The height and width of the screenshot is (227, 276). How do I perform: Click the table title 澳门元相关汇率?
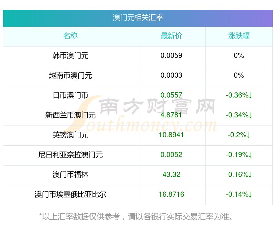pos(138,18)
